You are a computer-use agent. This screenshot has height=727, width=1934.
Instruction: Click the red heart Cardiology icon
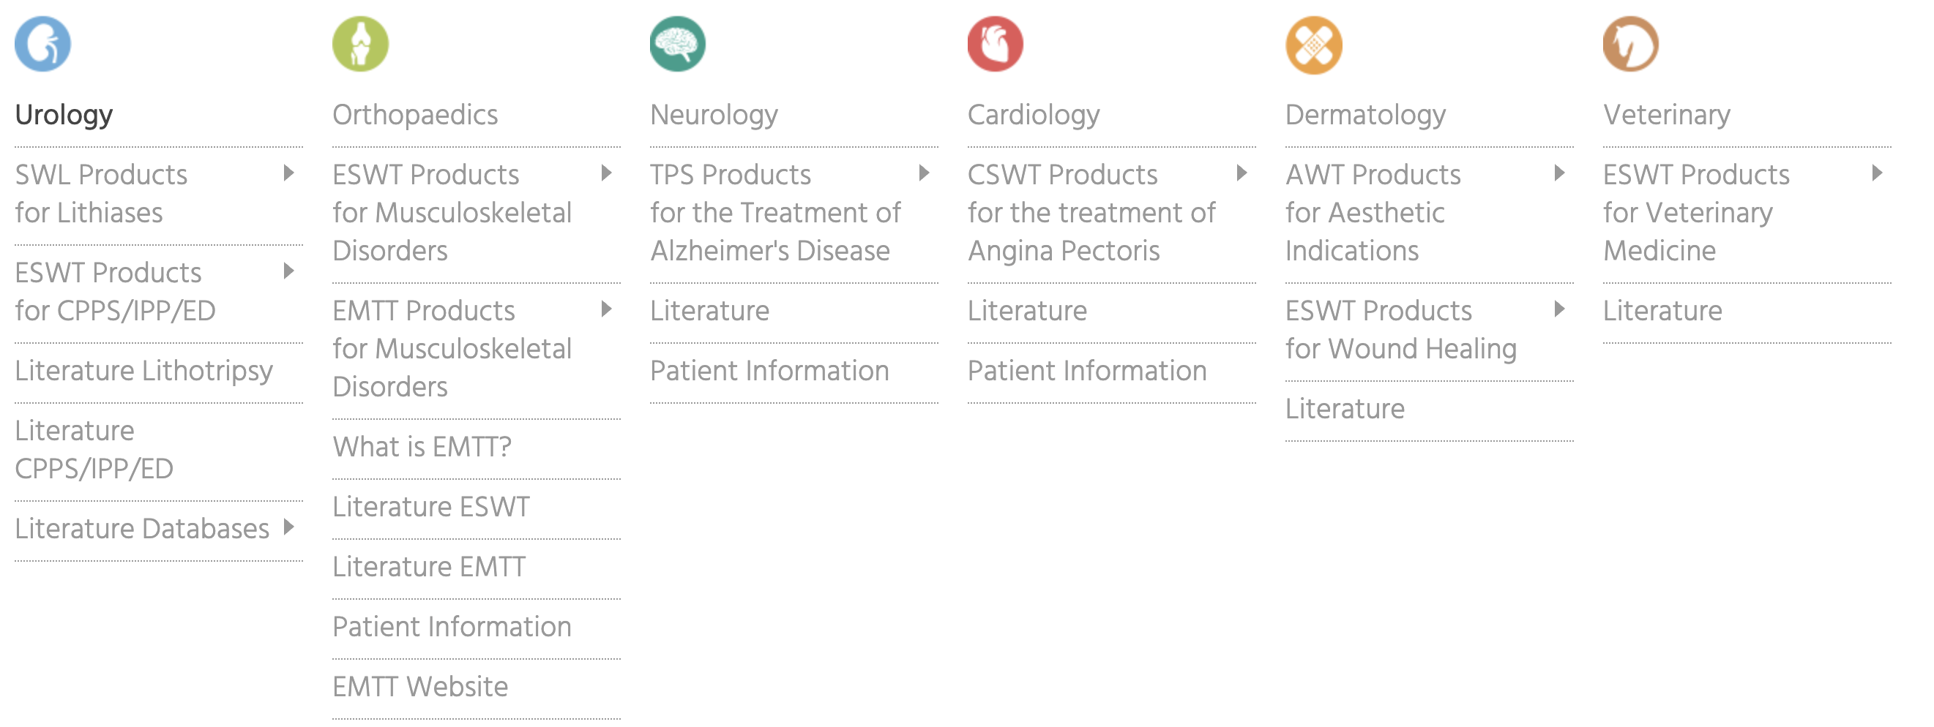click(996, 45)
